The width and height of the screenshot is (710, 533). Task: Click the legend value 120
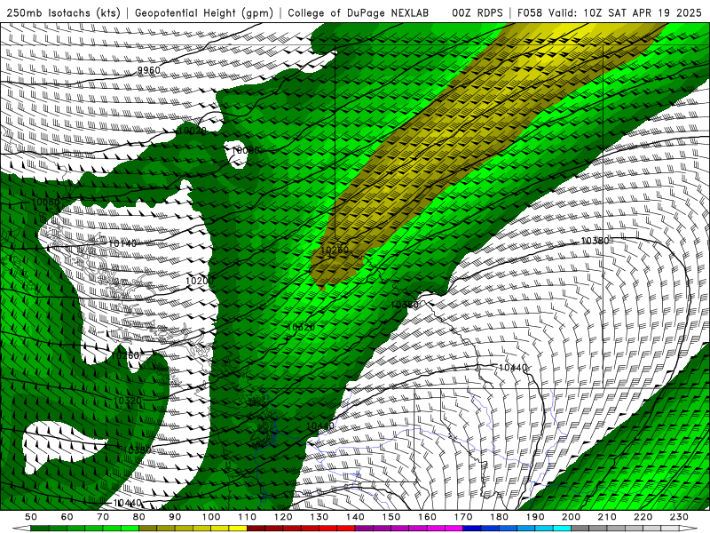coord(283,517)
